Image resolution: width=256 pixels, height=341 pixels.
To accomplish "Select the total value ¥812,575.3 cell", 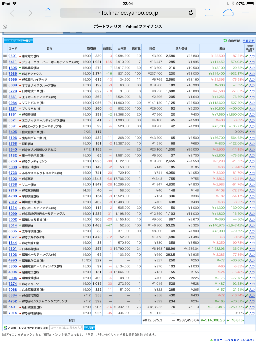I will [x=152, y=320].
